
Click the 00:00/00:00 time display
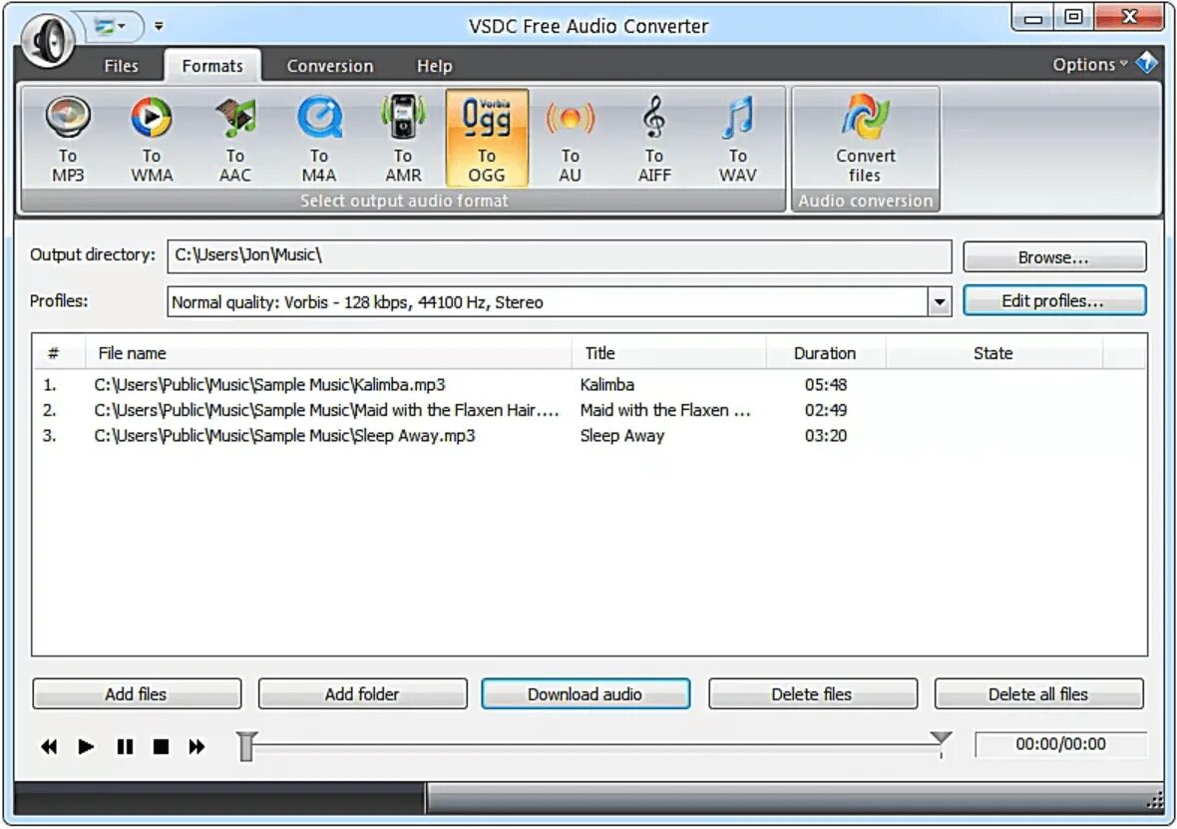tap(1060, 744)
